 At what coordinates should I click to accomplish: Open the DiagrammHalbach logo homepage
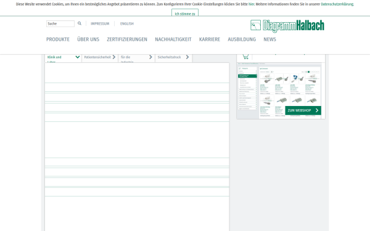tap(287, 26)
